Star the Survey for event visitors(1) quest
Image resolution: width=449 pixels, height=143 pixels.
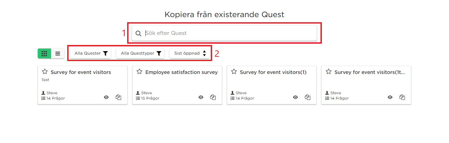click(x=234, y=71)
